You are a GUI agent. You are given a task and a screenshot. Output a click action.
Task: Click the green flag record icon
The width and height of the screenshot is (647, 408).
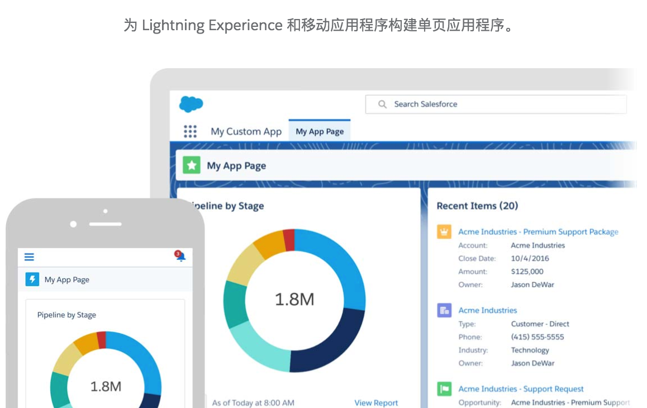point(443,388)
